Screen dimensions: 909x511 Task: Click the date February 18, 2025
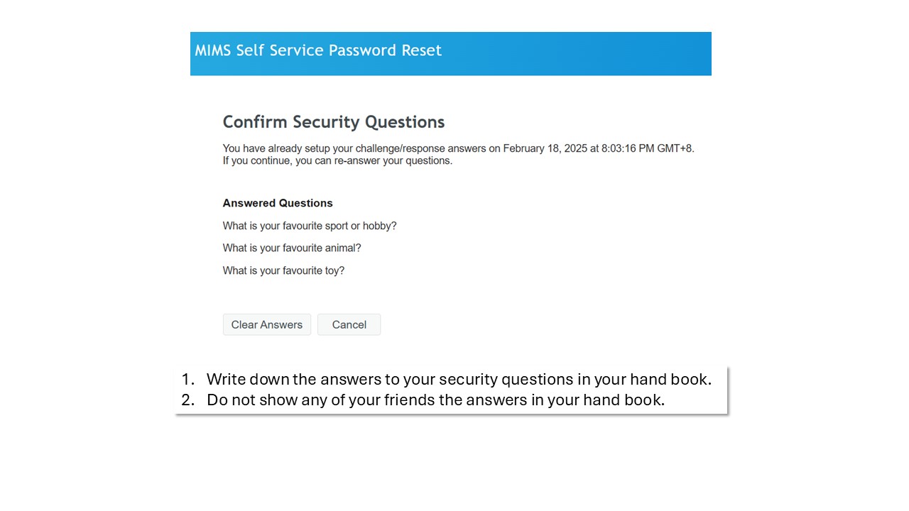[541, 148]
